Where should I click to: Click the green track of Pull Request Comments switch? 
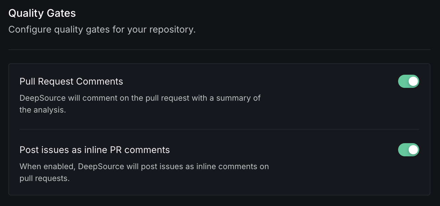click(x=403, y=81)
